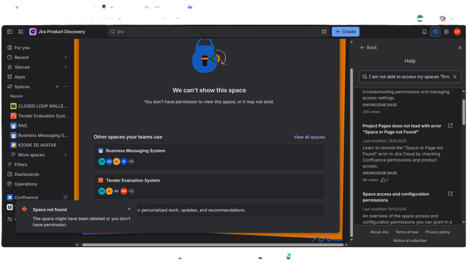Click the +5 members badge

[x=131, y=161]
